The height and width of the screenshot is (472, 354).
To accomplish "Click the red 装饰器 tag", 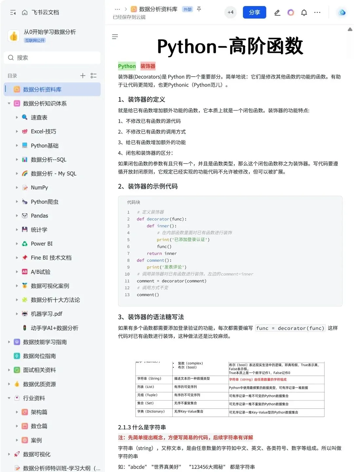I will click(148, 66).
